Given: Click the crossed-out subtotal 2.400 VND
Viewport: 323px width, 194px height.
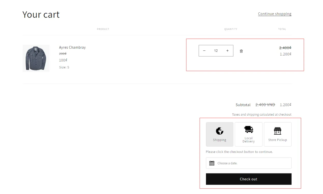Looking at the screenshot, I should 265,105.
